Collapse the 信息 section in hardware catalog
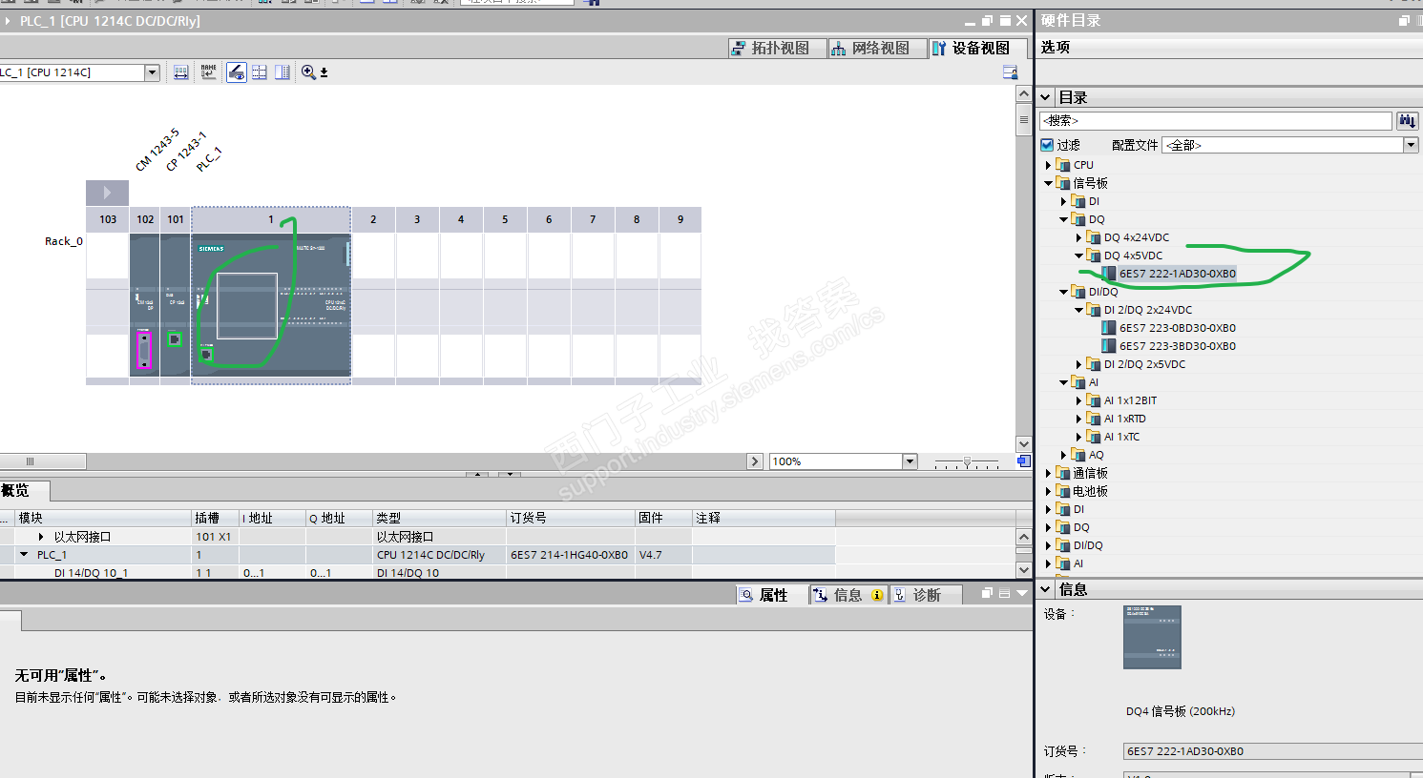 pos(1045,589)
